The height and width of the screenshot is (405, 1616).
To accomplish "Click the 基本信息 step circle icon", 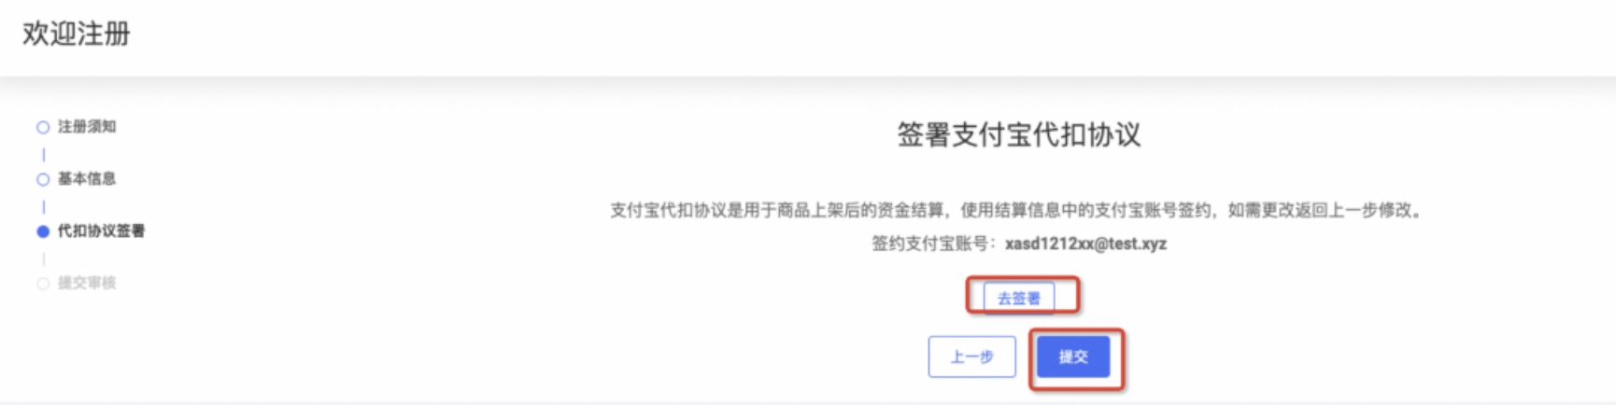I will click(43, 179).
